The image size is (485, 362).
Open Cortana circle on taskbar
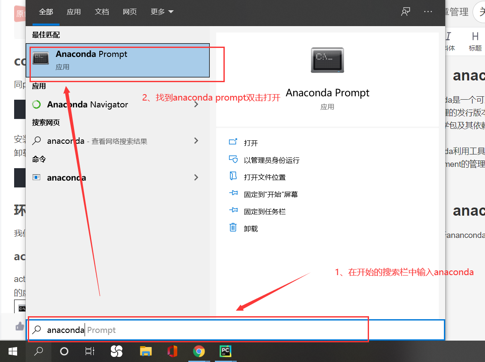click(x=64, y=351)
